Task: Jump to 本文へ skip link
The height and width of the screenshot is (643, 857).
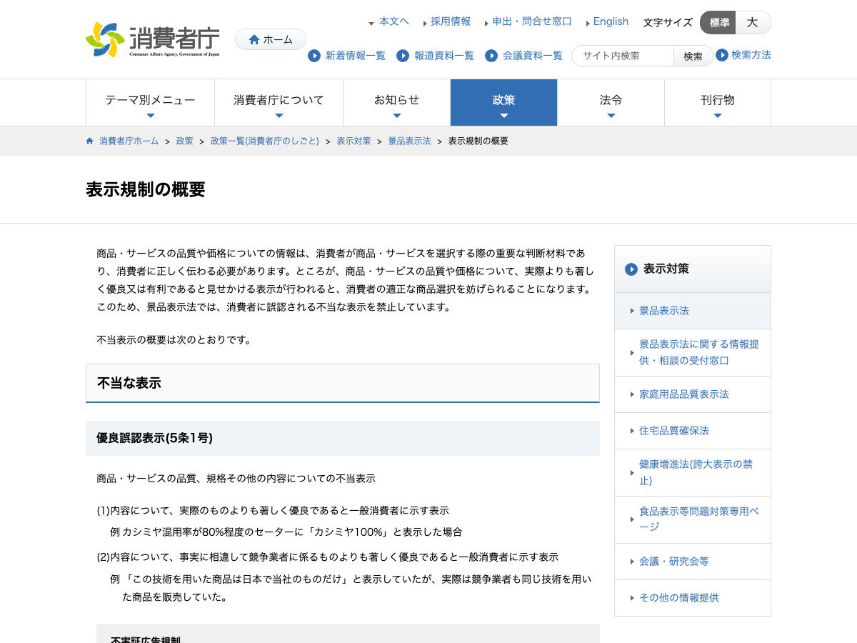Action: 394,21
